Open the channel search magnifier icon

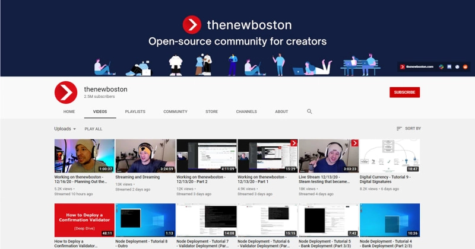coord(309,111)
